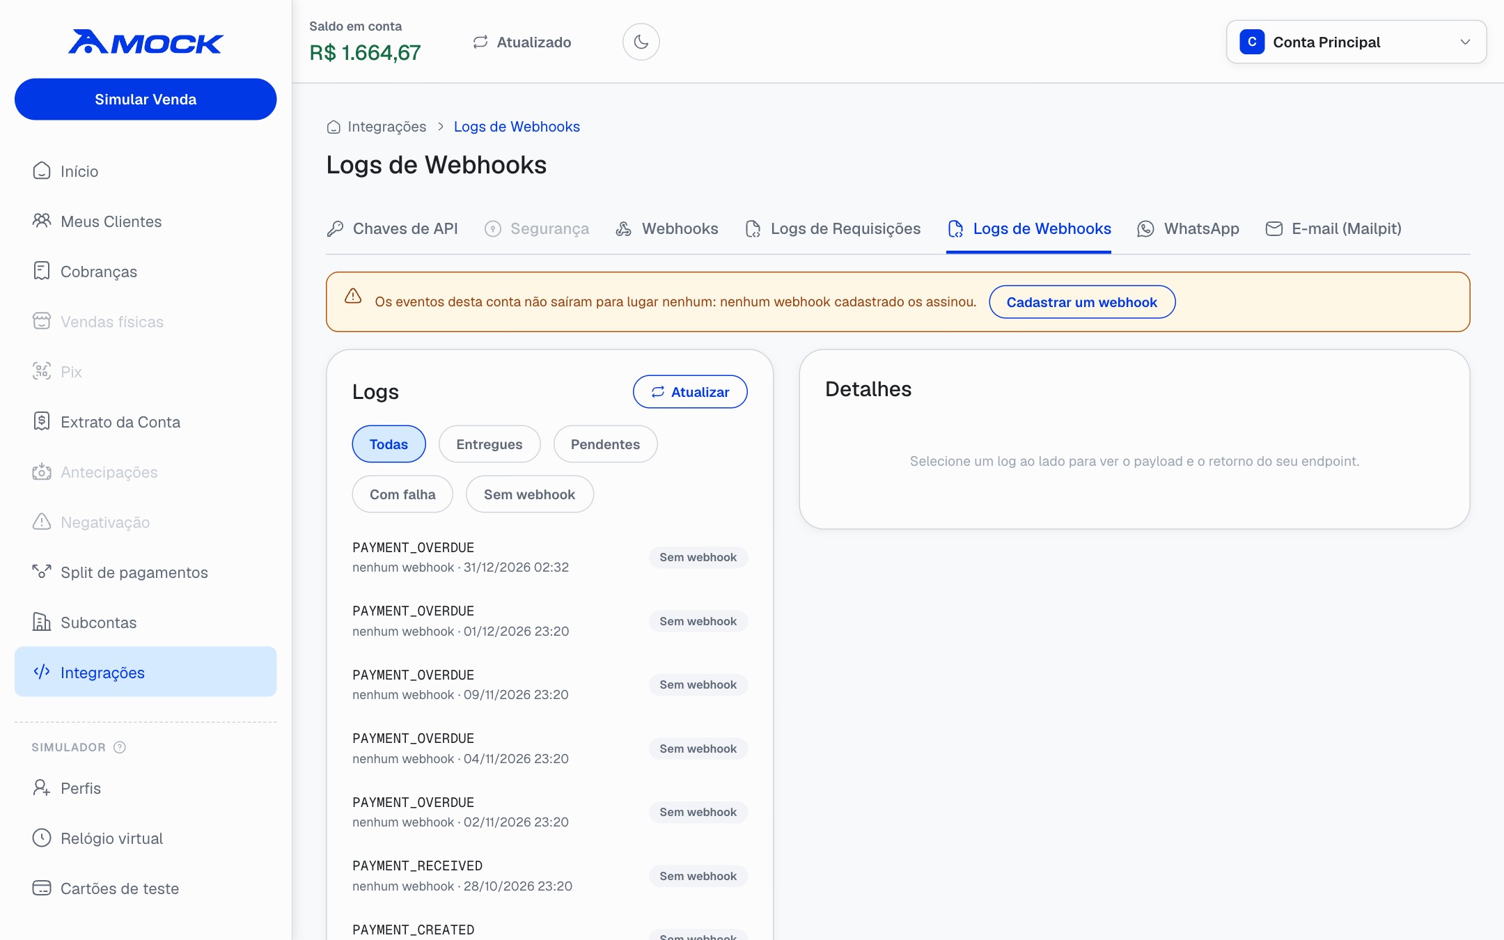Click the AMOCK logo

pos(146,42)
